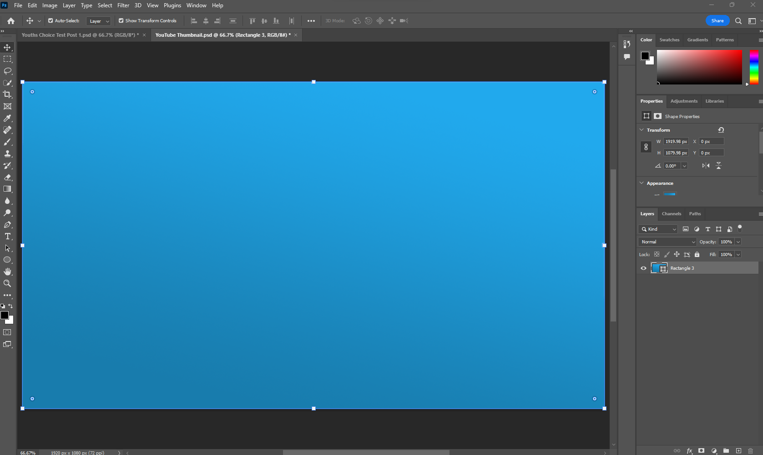Open the Normal blend mode dropdown
763x455 pixels.
[667, 242]
